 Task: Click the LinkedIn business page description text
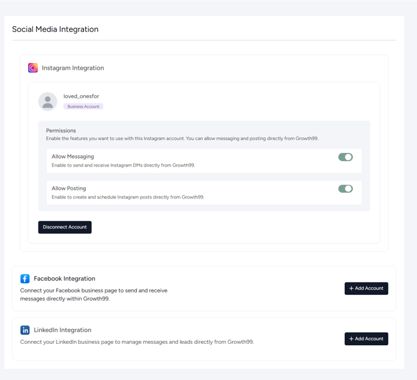coord(137,342)
